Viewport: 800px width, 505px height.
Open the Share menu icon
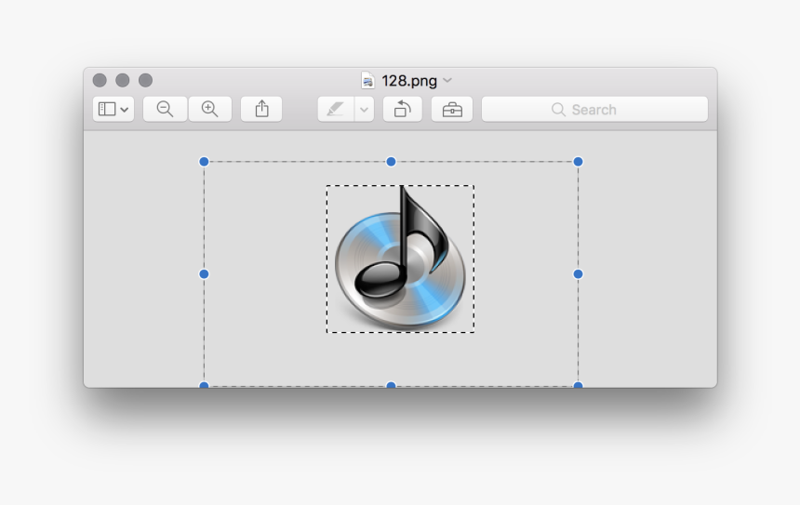[261, 109]
